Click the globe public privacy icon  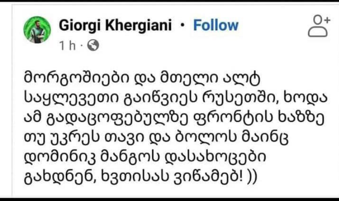pos(93,45)
